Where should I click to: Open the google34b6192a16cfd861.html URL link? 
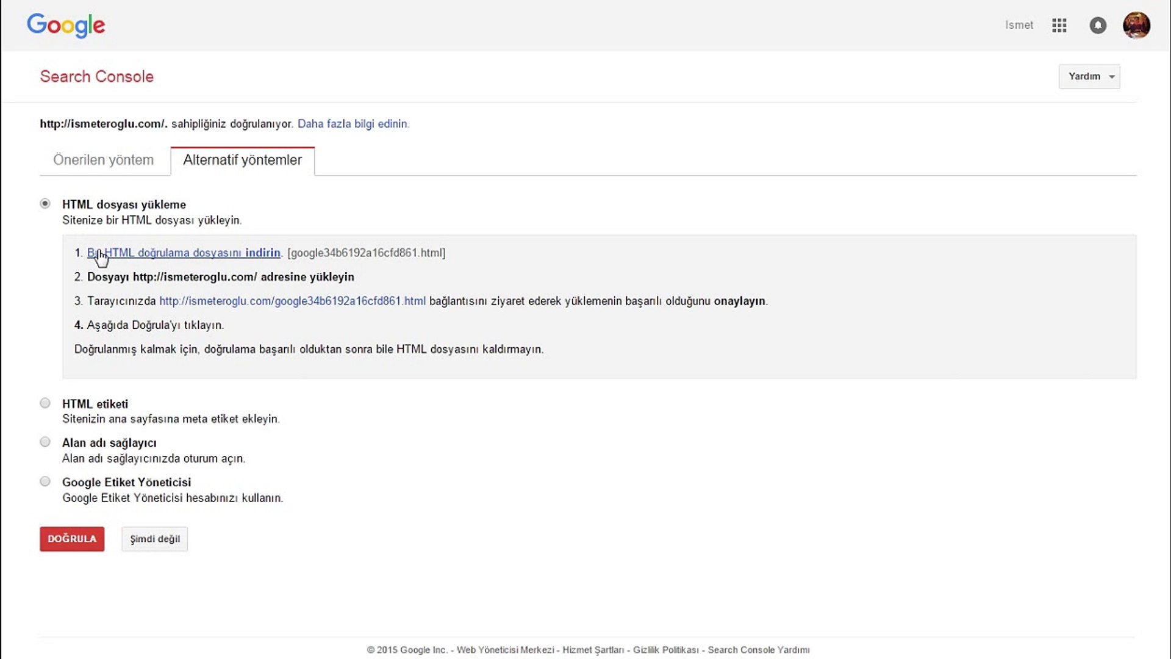(x=292, y=301)
